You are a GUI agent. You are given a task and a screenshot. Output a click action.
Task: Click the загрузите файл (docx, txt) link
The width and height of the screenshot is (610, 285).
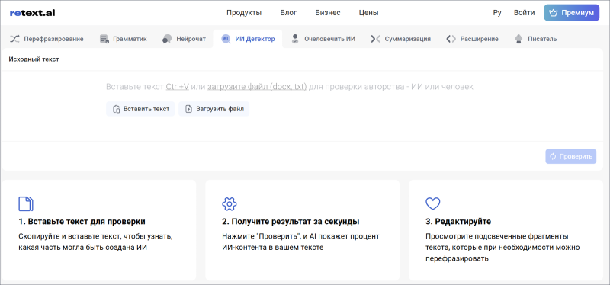pos(257,87)
